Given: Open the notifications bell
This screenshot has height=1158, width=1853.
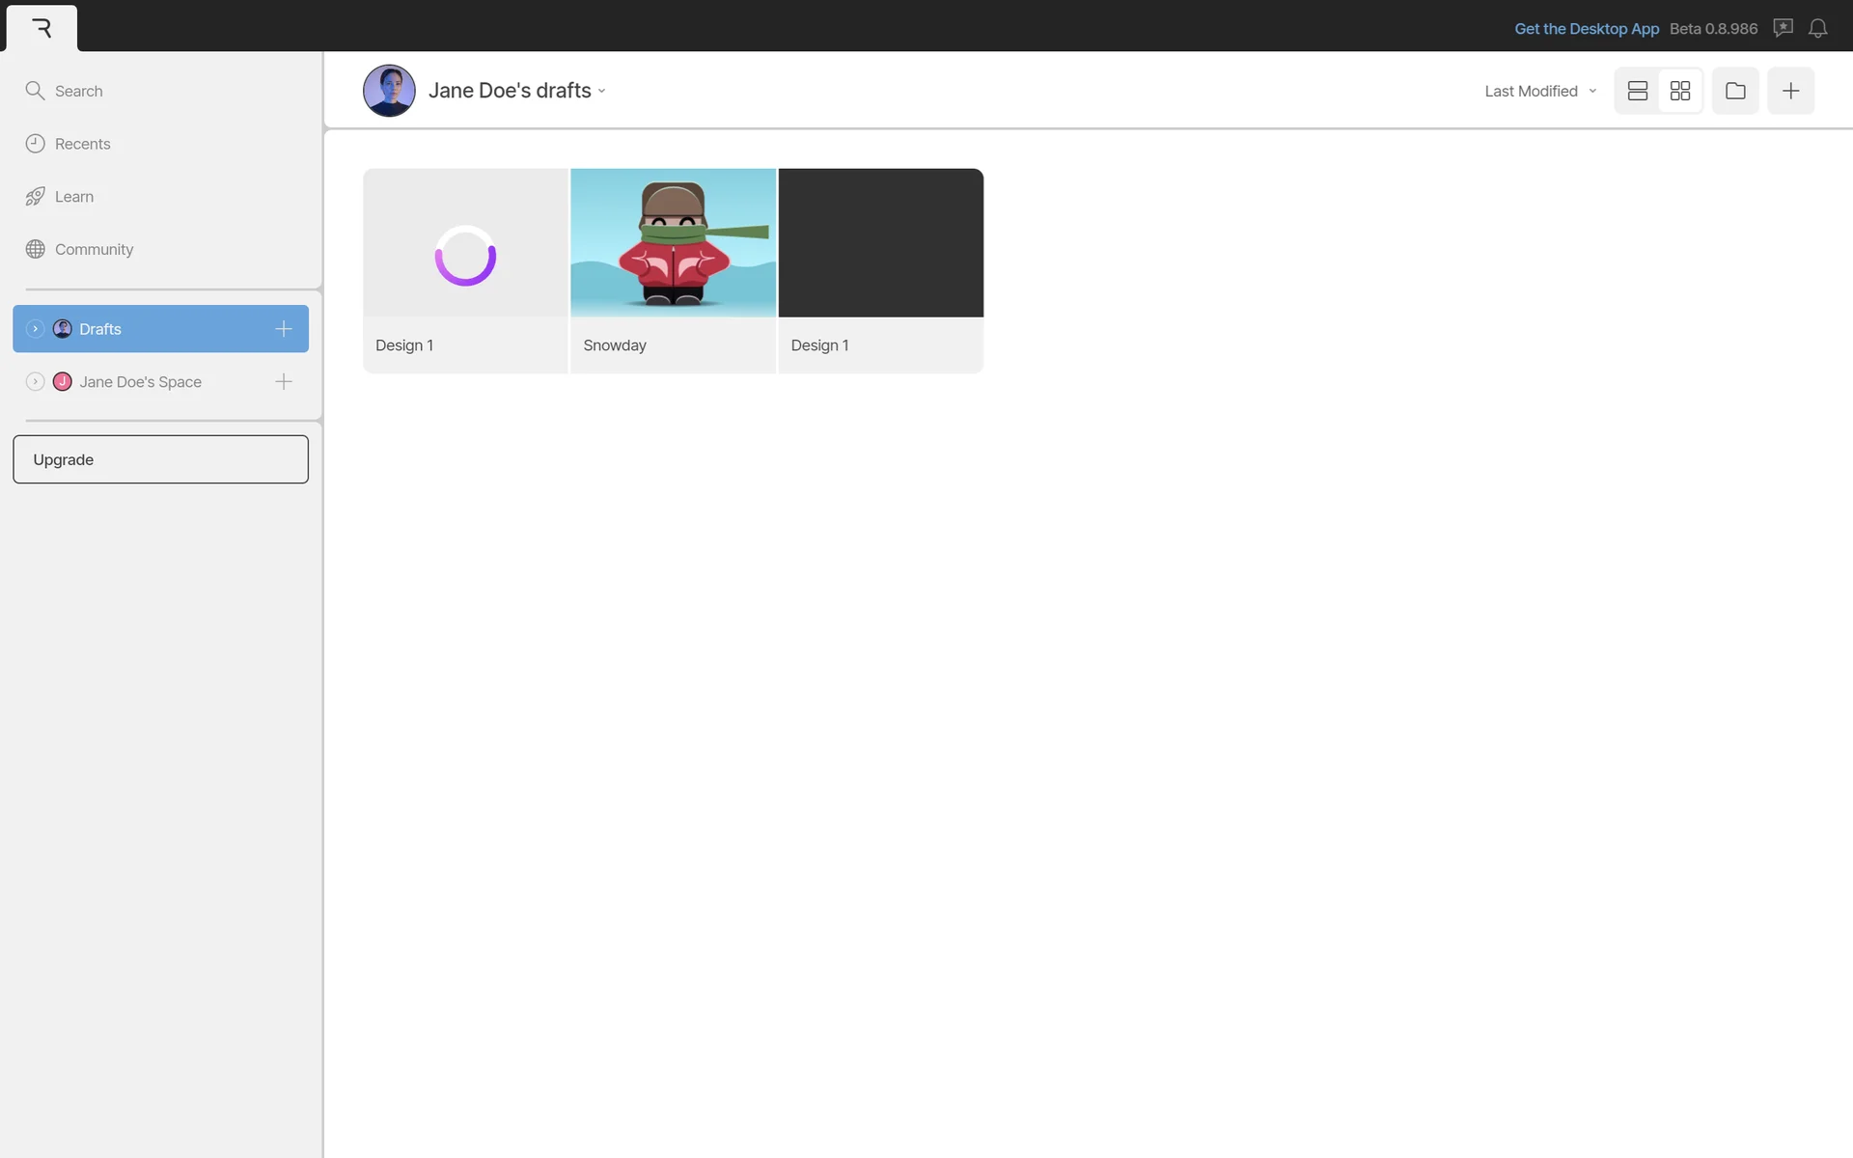Looking at the screenshot, I should (1817, 28).
